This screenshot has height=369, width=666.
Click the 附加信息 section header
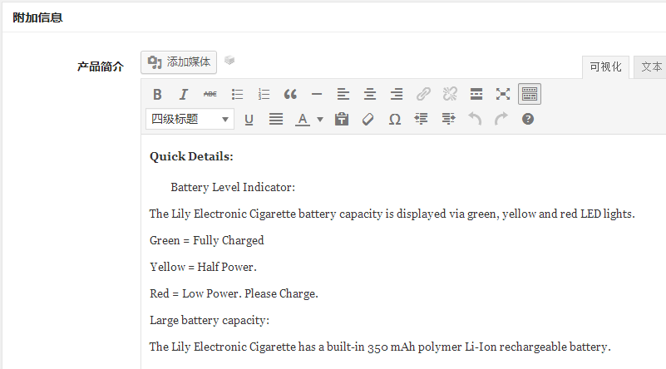[37, 17]
